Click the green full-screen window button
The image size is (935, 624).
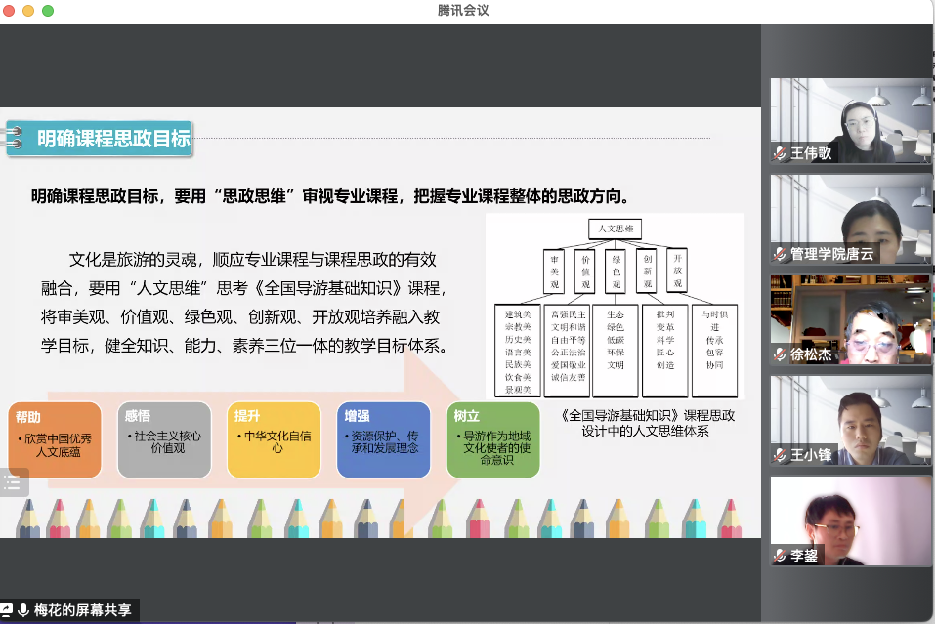coord(48,11)
